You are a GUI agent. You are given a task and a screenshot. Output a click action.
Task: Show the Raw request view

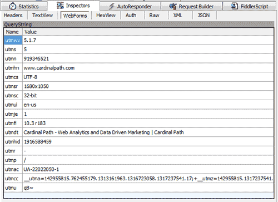point(154,15)
